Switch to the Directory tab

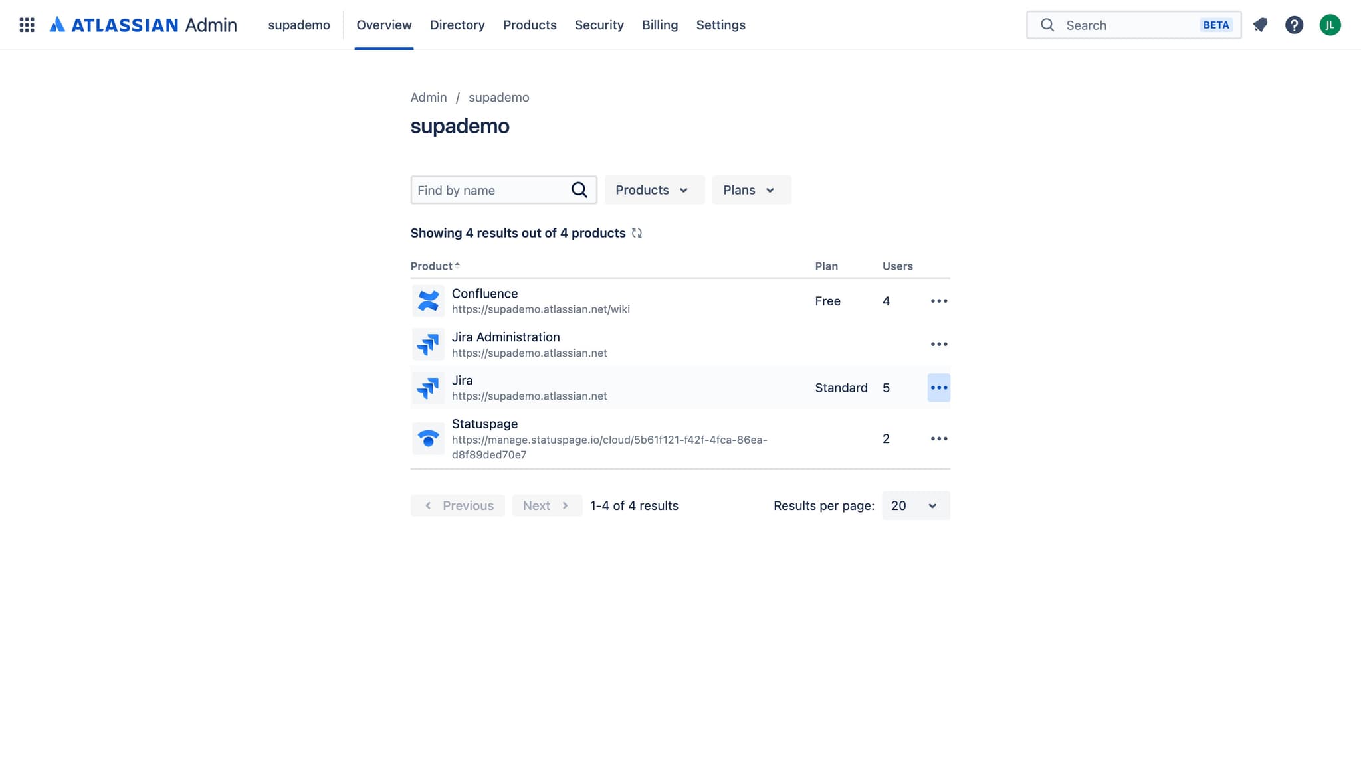point(457,25)
